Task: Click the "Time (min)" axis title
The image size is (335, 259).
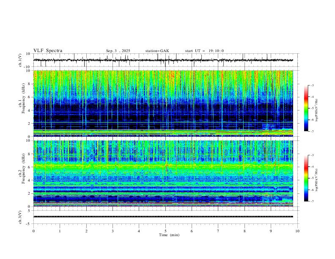Action: (169, 235)
